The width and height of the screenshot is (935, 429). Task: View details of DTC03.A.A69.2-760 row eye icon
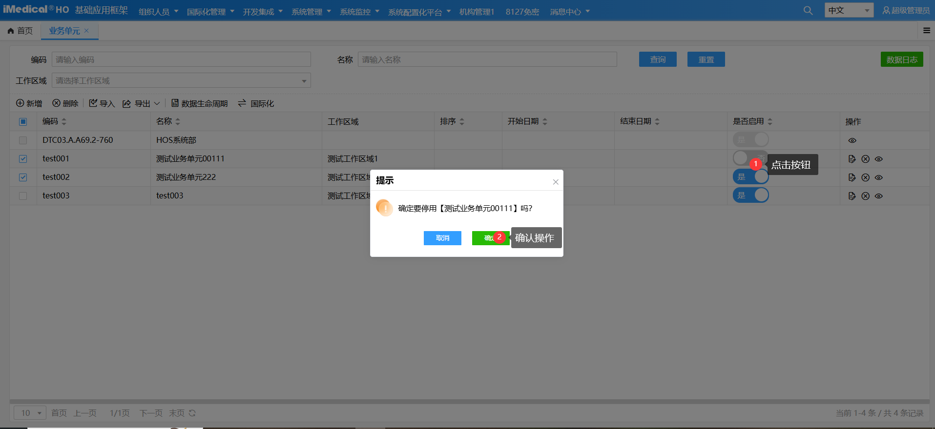[x=852, y=140]
